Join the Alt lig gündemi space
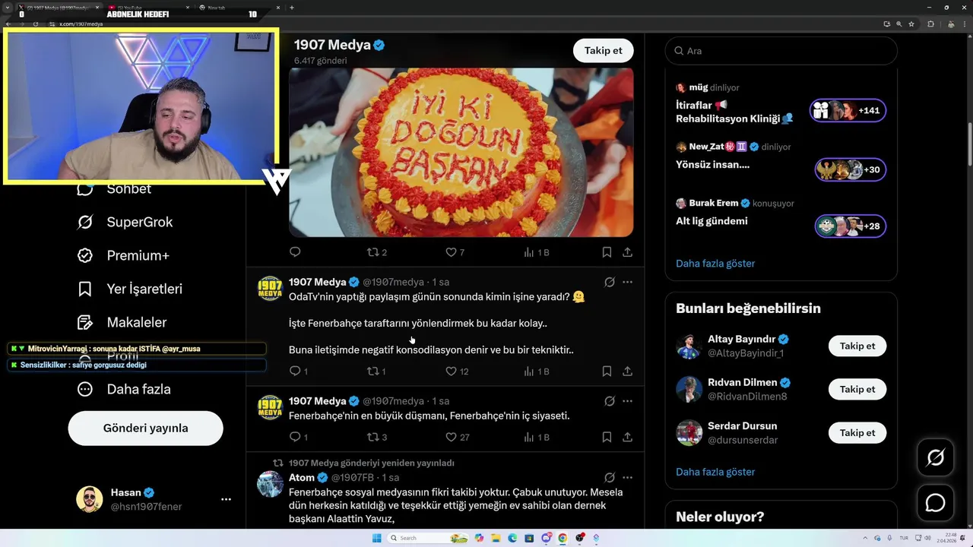This screenshot has height=547, width=973. click(x=850, y=226)
